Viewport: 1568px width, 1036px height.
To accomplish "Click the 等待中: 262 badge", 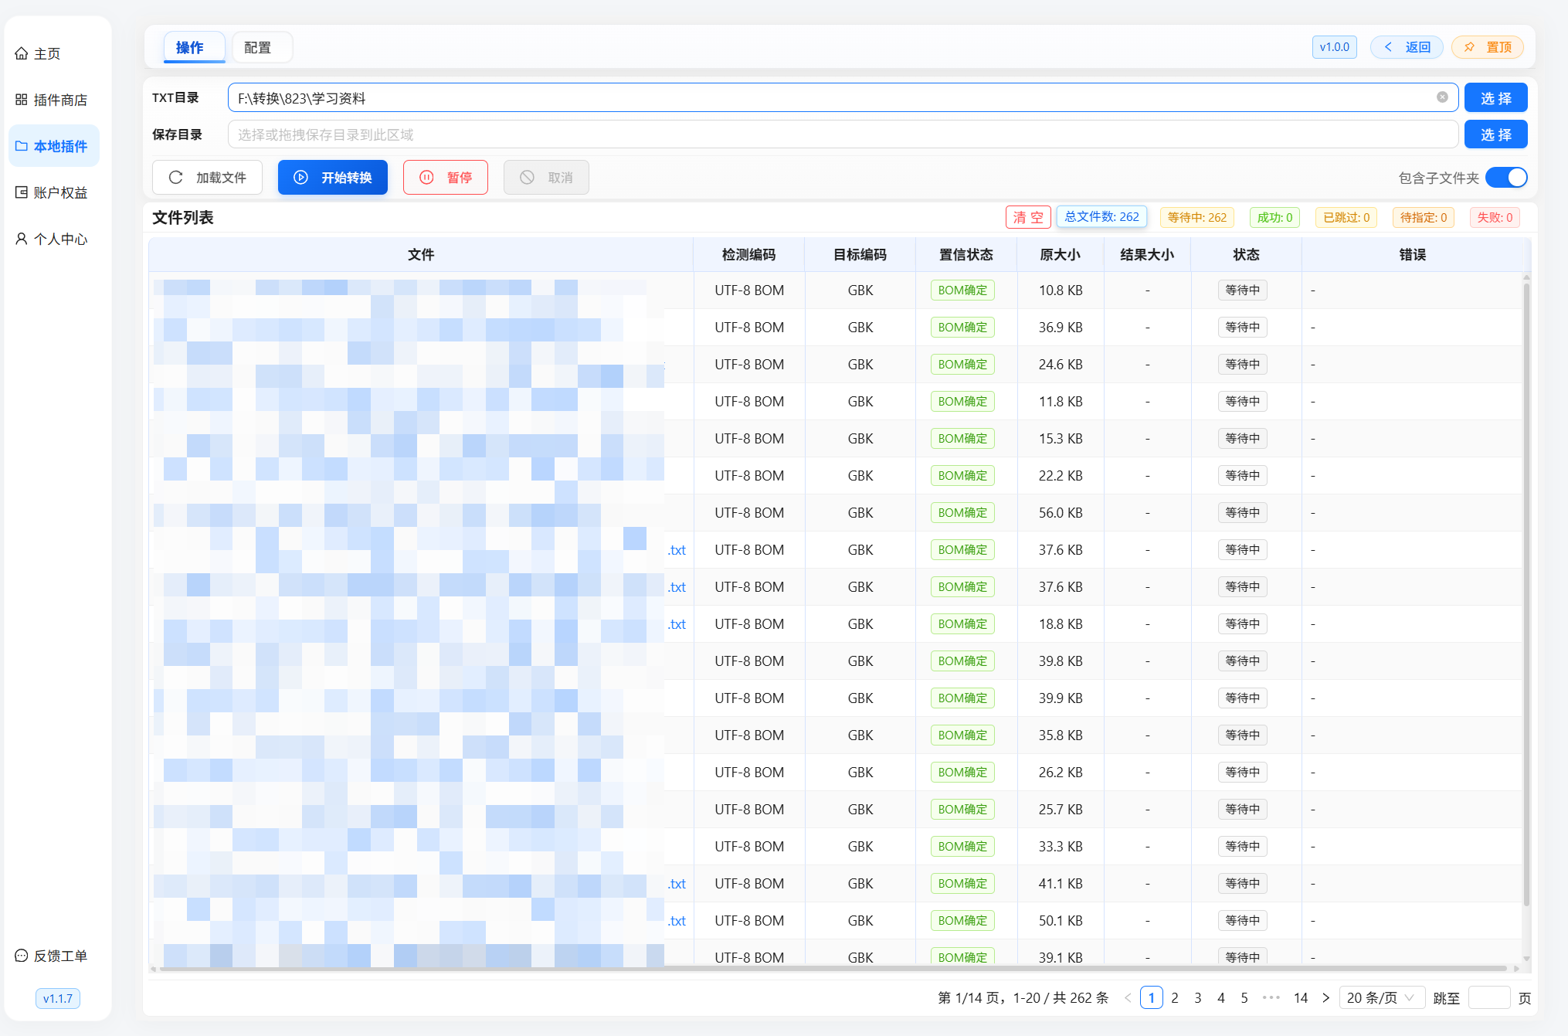I will (1197, 218).
